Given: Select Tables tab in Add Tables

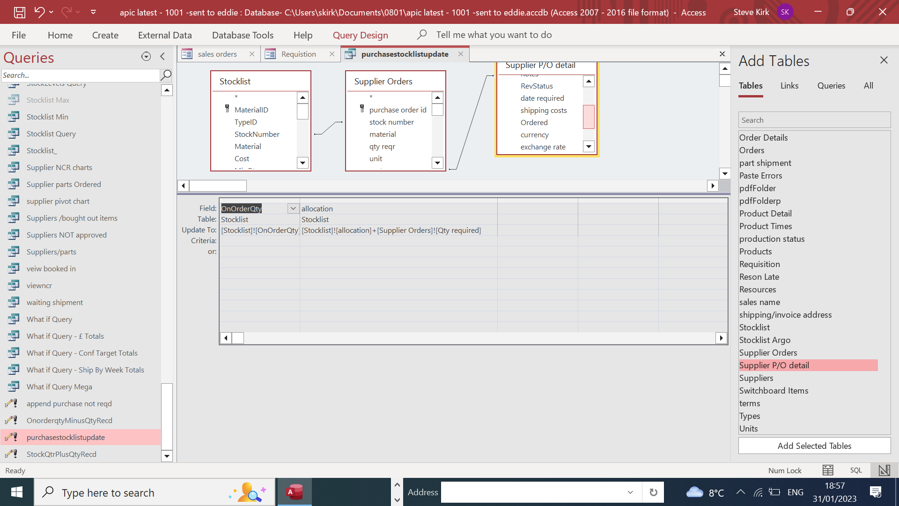Looking at the screenshot, I should coord(751,86).
